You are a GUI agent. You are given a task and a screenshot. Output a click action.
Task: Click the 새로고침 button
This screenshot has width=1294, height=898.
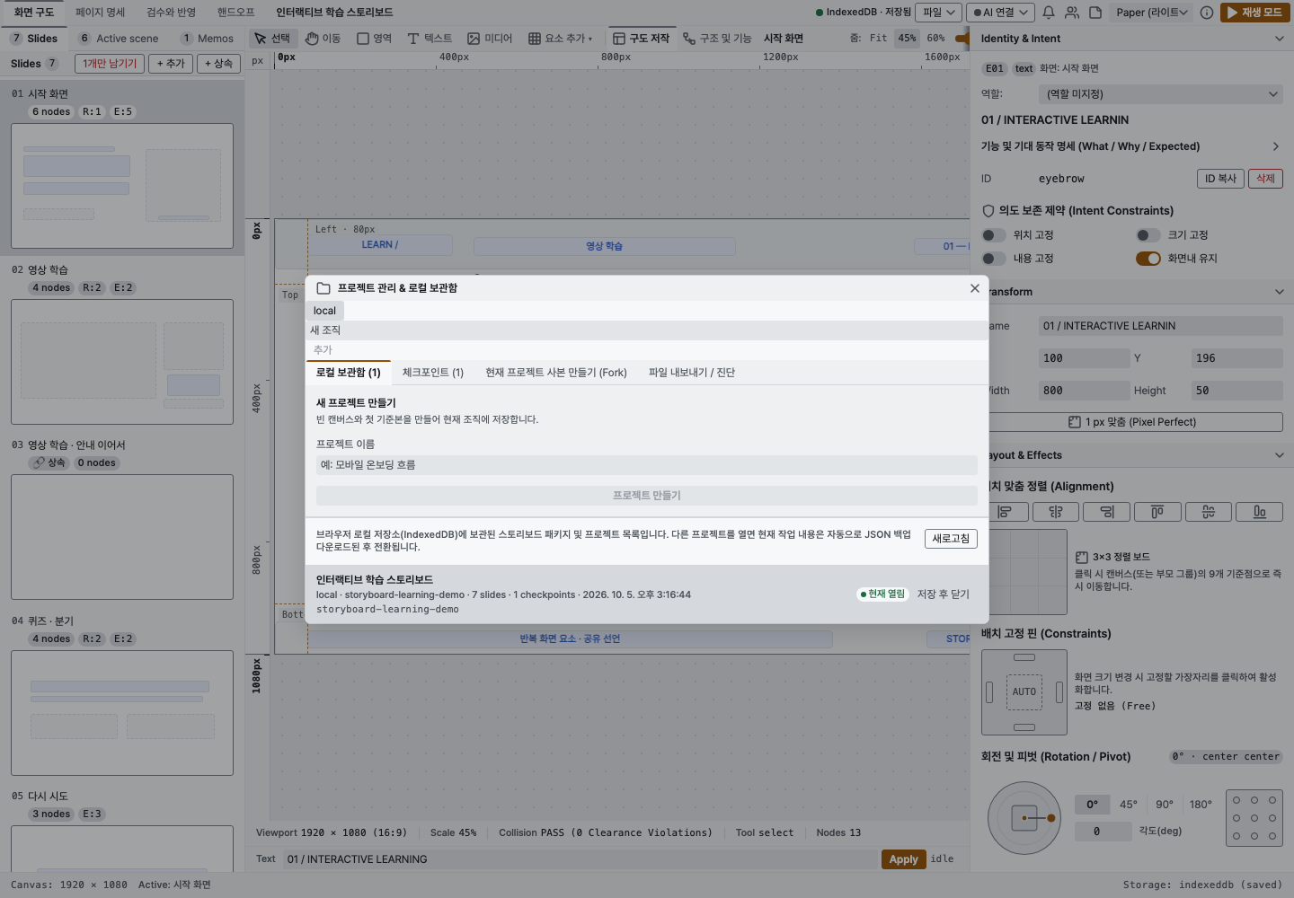click(x=951, y=539)
